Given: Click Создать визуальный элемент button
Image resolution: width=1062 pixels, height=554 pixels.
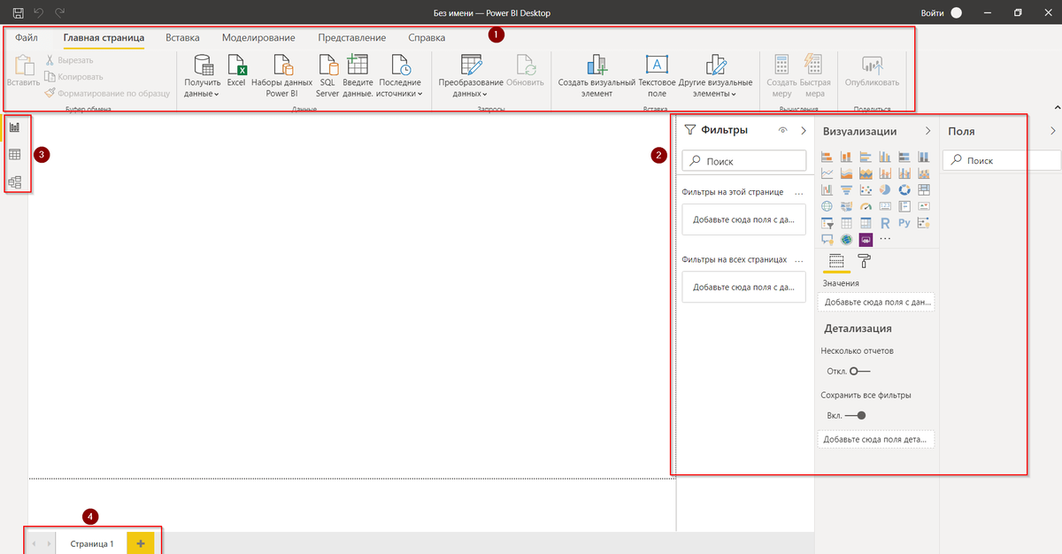Looking at the screenshot, I should pyautogui.click(x=596, y=75).
